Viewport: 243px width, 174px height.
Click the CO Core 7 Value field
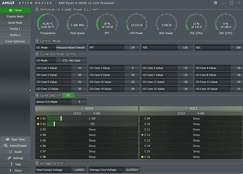point(185,75)
